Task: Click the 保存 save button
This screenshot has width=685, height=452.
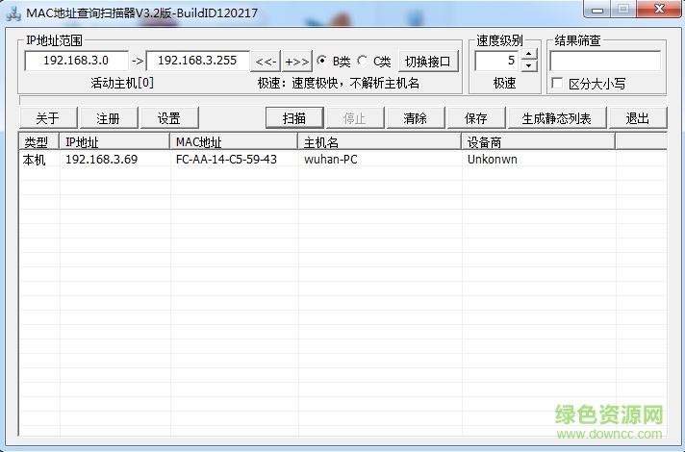Action: [x=475, y=118]
